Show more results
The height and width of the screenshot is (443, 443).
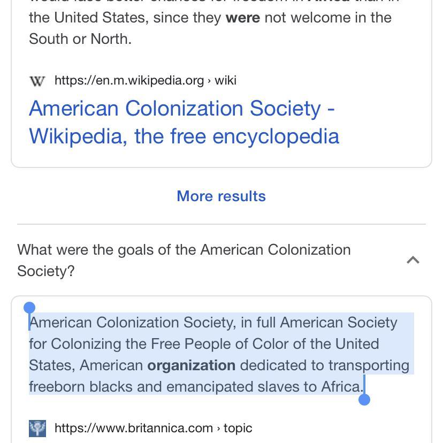tap(221, 196)
